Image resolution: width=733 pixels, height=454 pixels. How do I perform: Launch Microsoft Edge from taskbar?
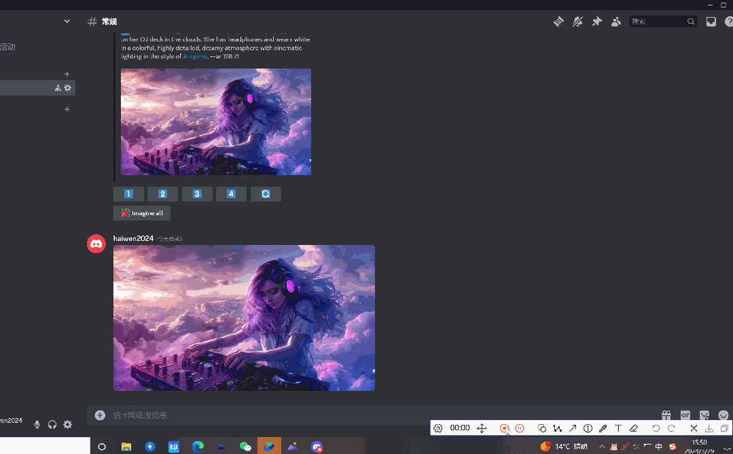tap(198, 447)
